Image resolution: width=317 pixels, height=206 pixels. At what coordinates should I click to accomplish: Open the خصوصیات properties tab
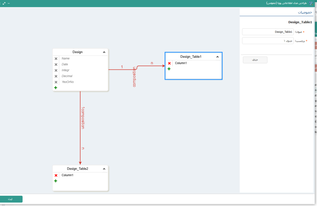tap(305, 12)
